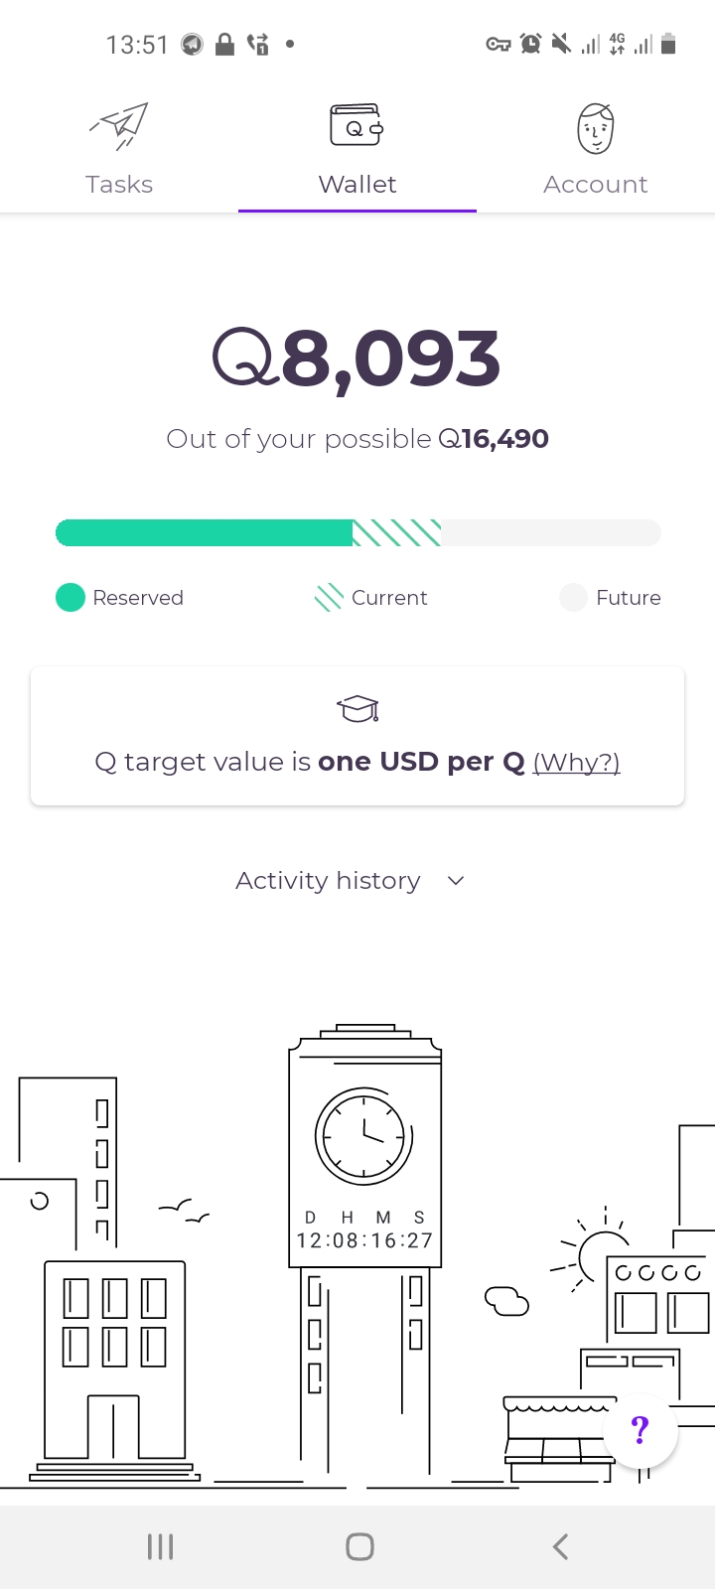Tap the grey Future legend dot
Viewport: 715px width, 1589px height.
pyautogui.click(x=573, y=597)
